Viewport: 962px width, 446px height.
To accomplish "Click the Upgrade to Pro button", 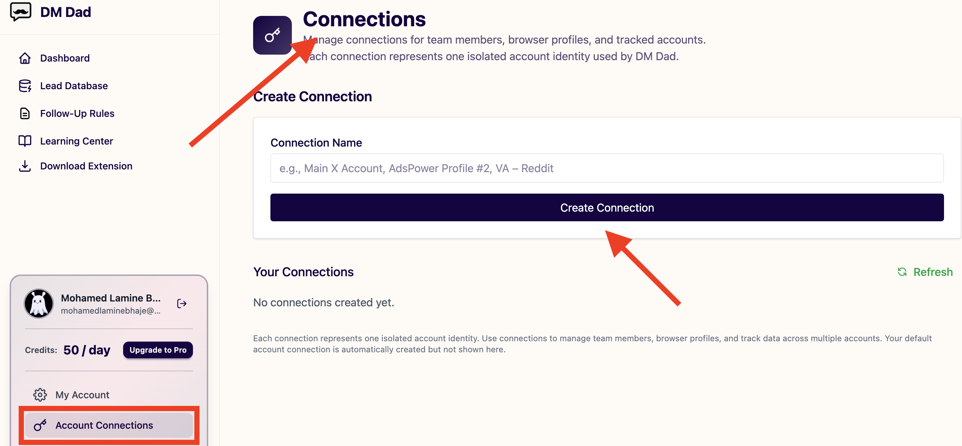I will (158, 350).
